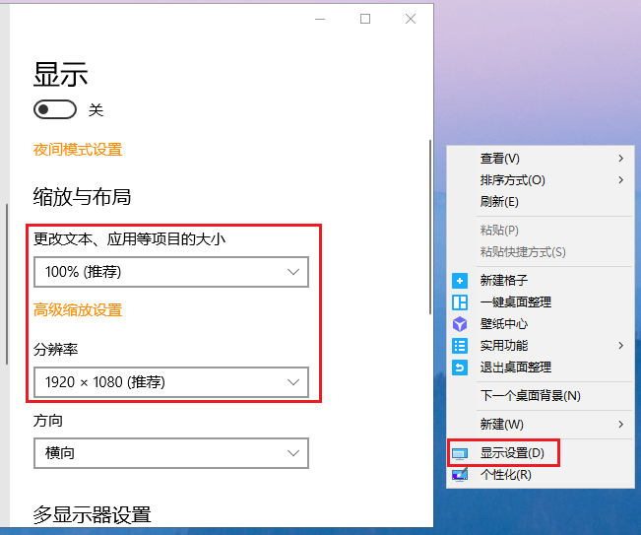Open the 高级缩放设置 link

[x=78, y=310]
